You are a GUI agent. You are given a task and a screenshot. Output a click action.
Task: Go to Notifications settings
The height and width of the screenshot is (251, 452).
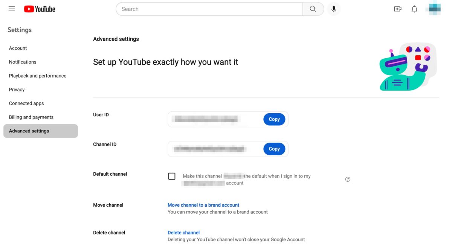[x=23, y=62]
